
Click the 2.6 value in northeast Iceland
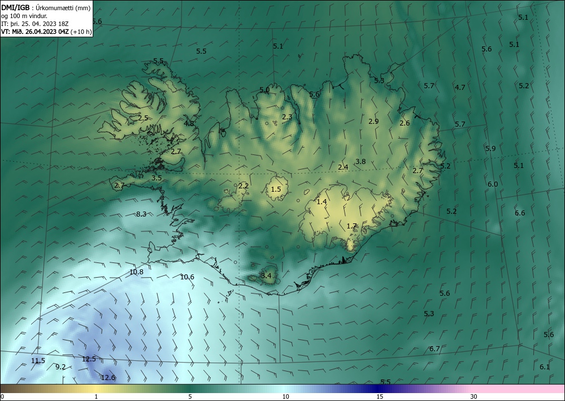click(x=405, y=123)
